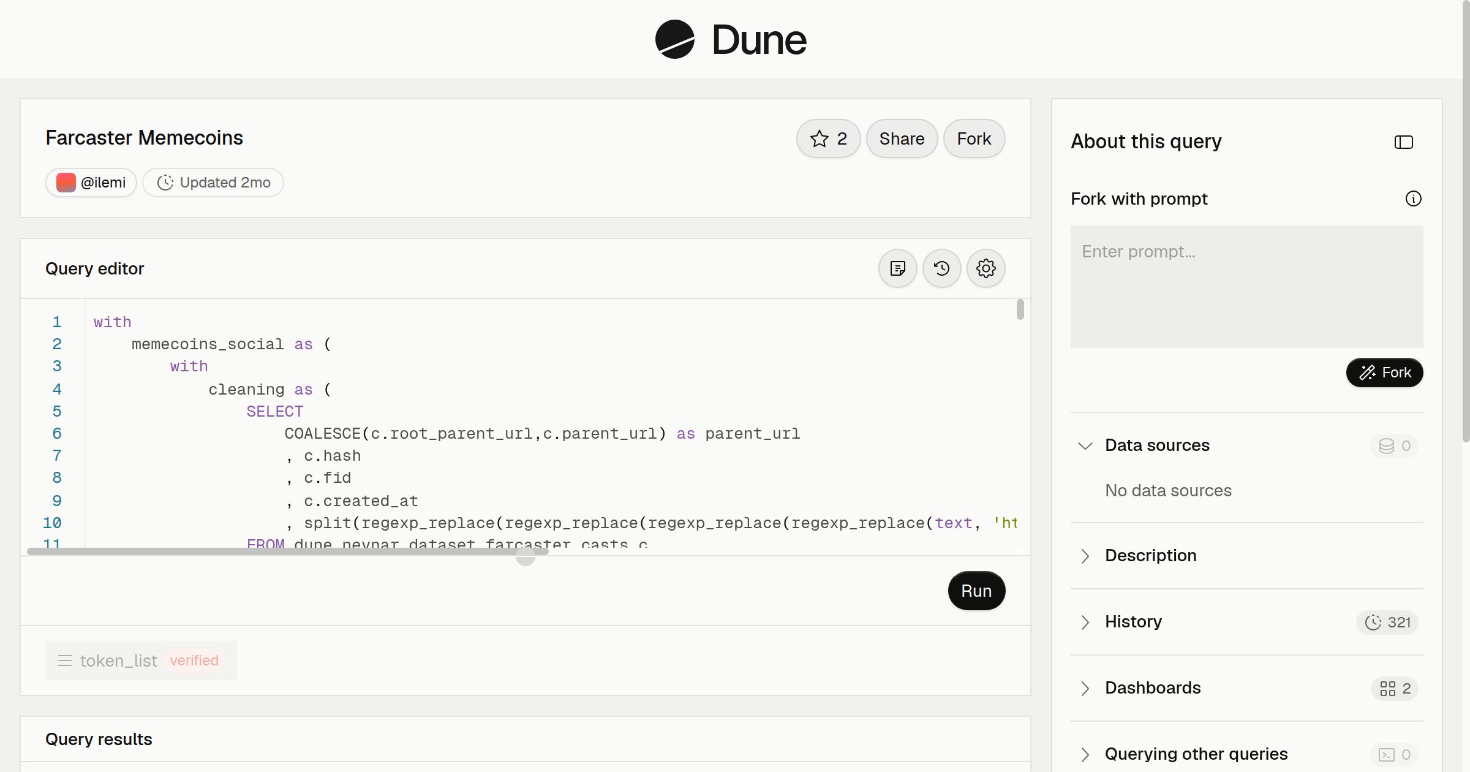The height and width of the screenshot is (772, 1470).
Task: Star the Farcaster Memecoins query
Action: [828, 138]
